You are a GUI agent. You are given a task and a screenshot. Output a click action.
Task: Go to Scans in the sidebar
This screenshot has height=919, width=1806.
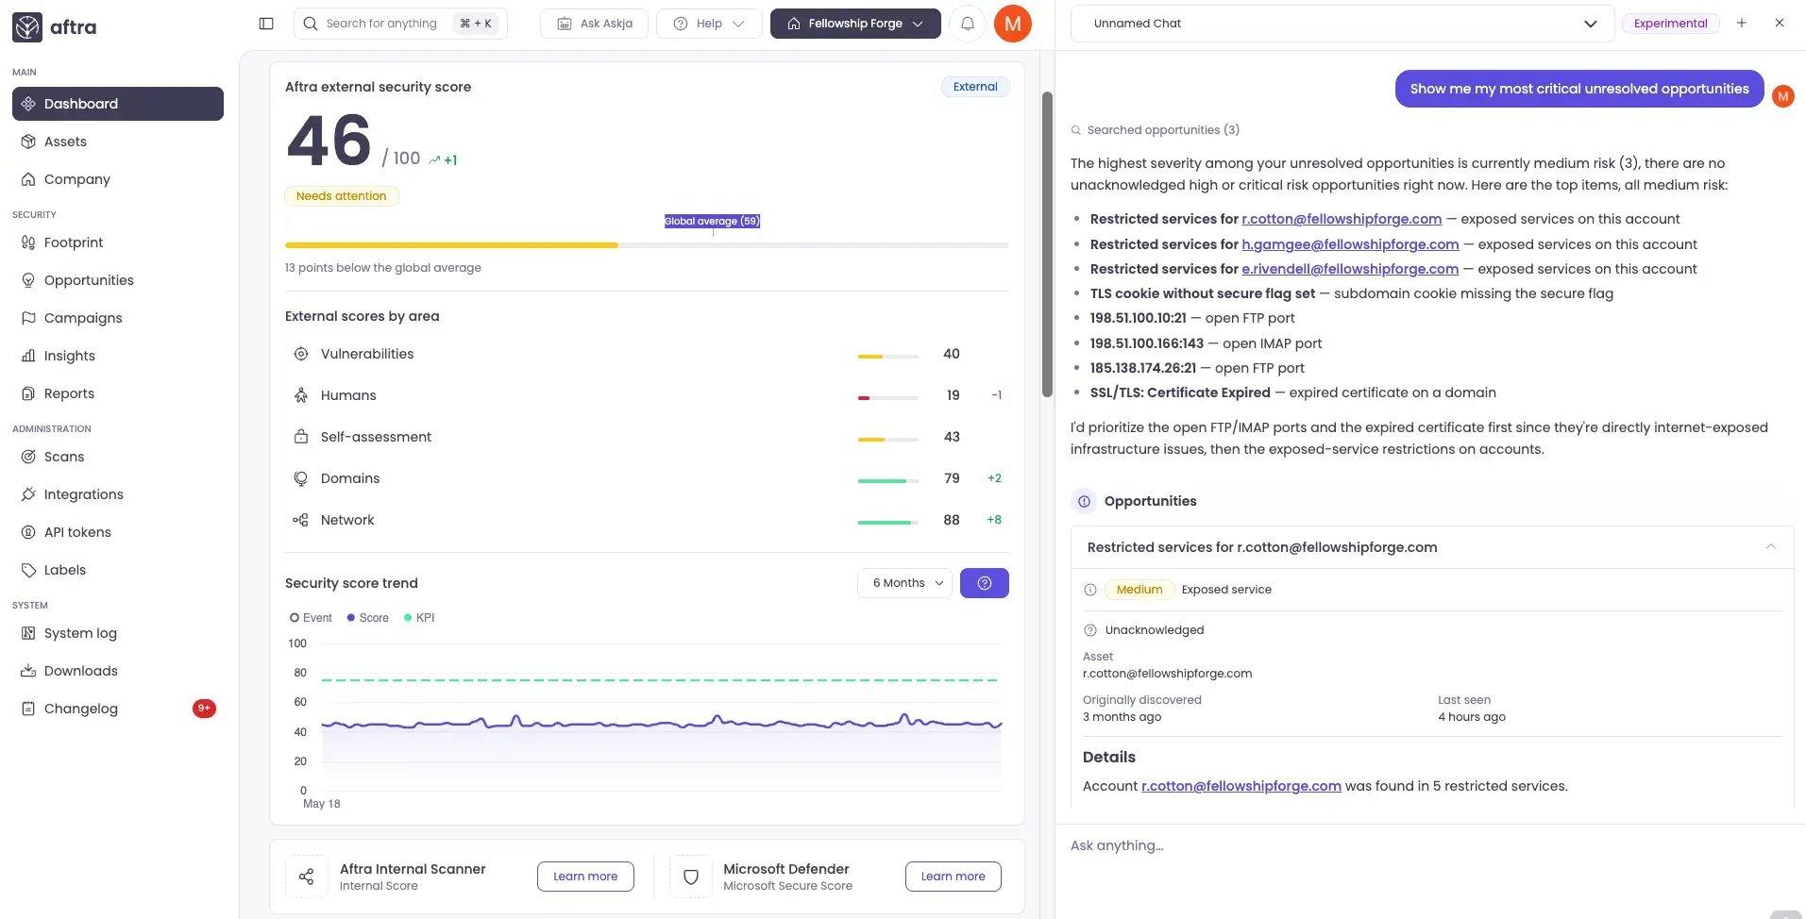[118, 457]
